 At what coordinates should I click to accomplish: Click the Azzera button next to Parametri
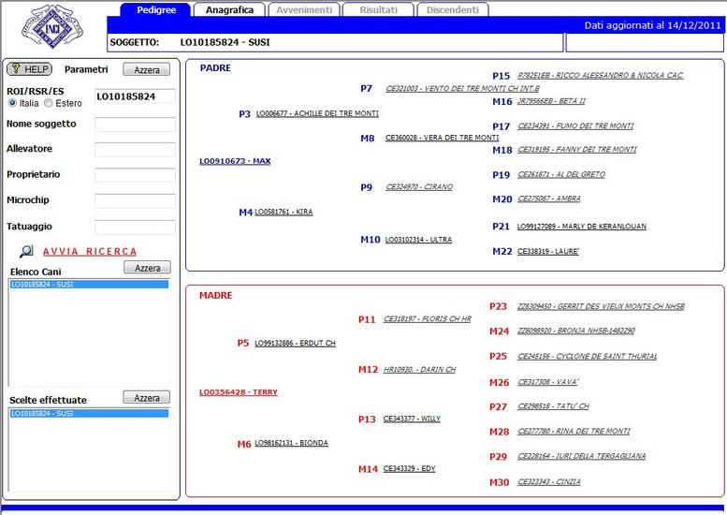click(x=147, y=69)
